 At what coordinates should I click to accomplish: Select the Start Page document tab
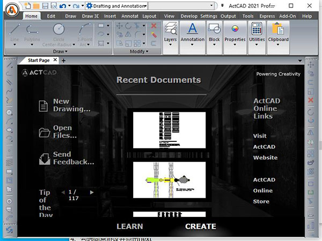point(39,60)
